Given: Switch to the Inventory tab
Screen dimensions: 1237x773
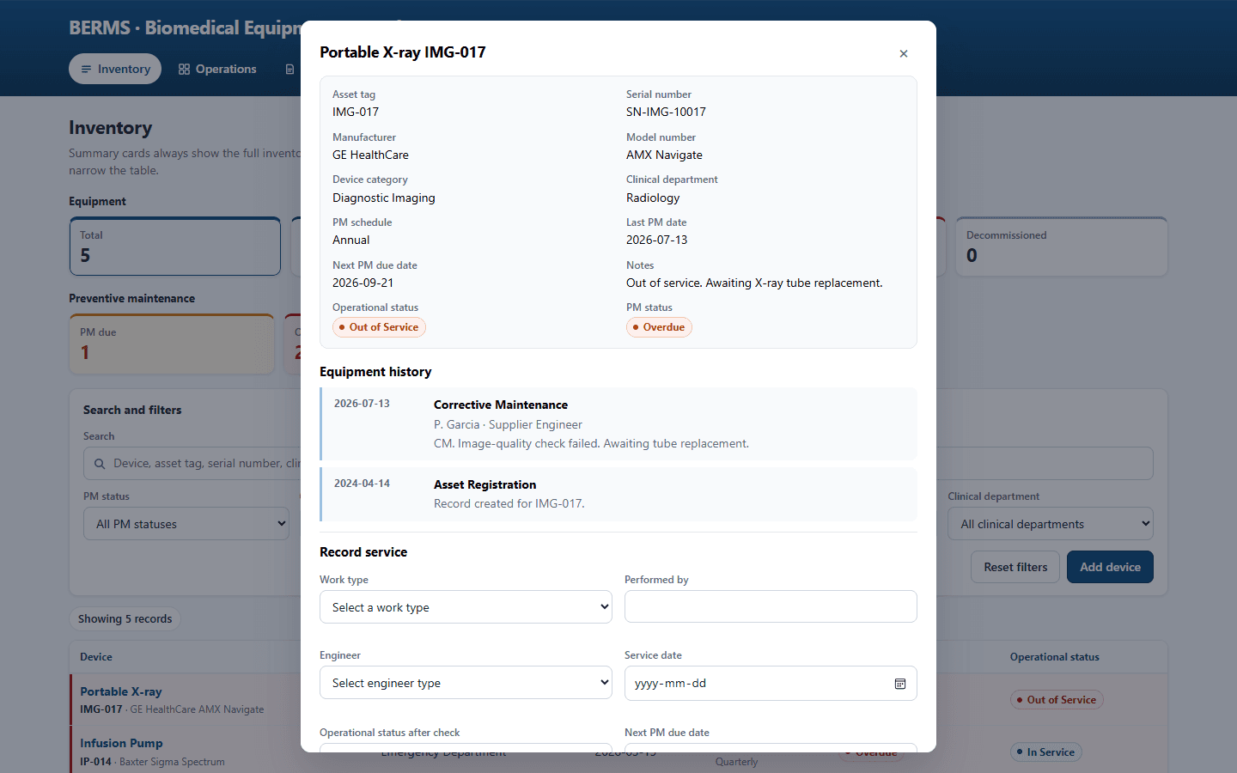Looking at the screenshot, I should click(115, 69).
